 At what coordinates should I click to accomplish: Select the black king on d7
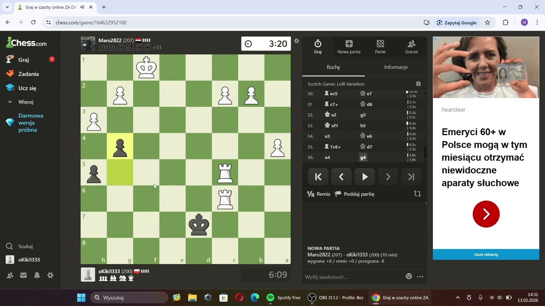[199, 225]
